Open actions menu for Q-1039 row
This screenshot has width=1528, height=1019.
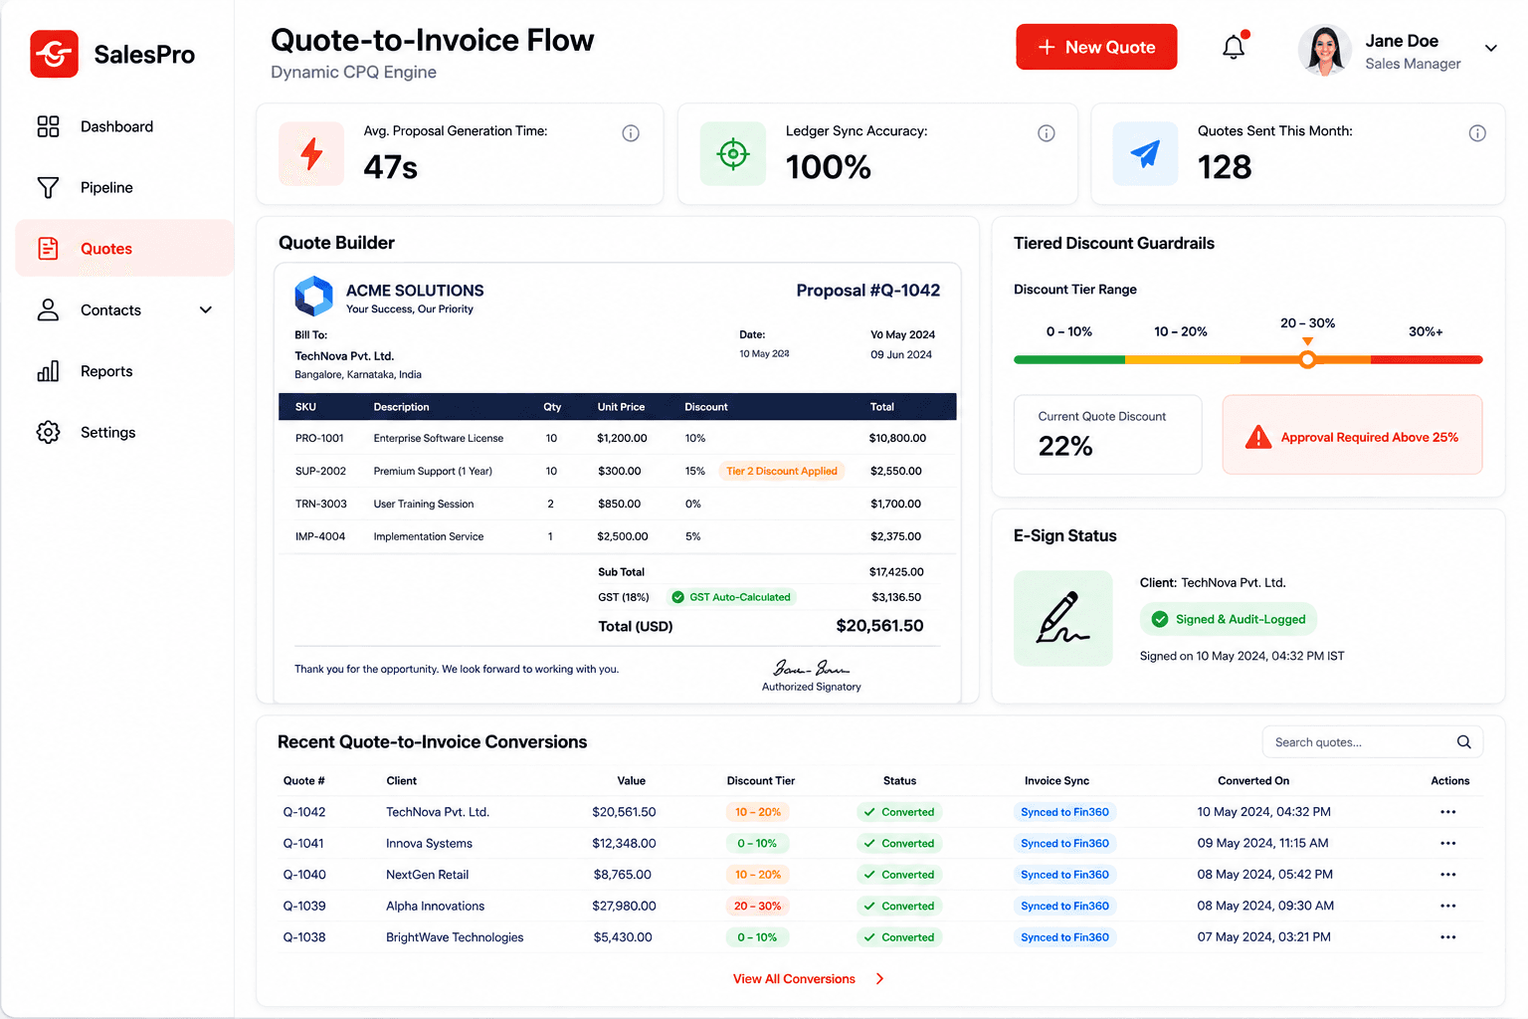[1447, 906]
